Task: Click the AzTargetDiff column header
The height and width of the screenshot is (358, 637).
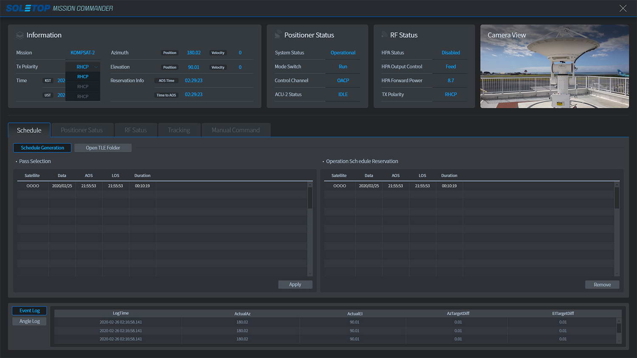Action: click(458, 313)
